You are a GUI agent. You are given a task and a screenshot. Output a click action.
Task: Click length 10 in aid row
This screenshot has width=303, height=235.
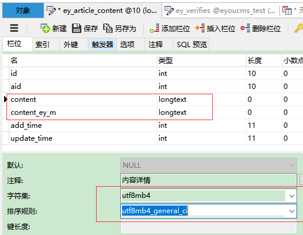tap(264, 87)
